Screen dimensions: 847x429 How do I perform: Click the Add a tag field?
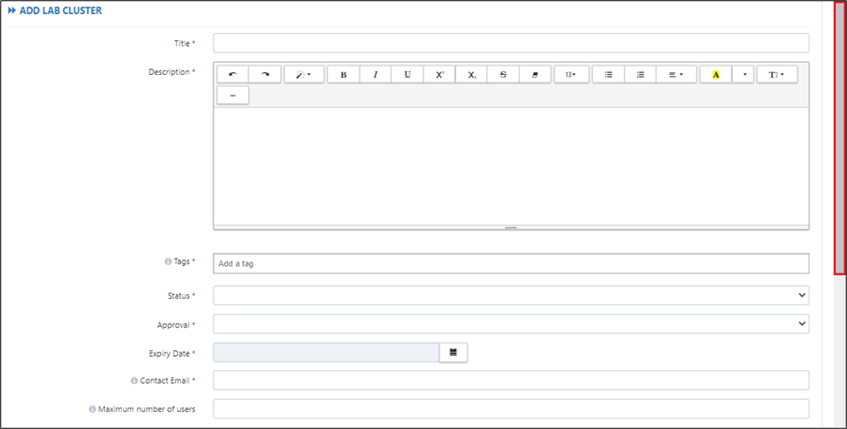[x=511, y=263]
